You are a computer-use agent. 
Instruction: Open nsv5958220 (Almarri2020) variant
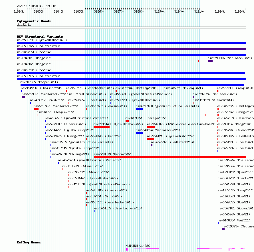pos(89,172)
